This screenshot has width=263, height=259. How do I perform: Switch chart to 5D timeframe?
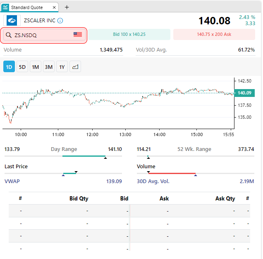coord(22,67)
